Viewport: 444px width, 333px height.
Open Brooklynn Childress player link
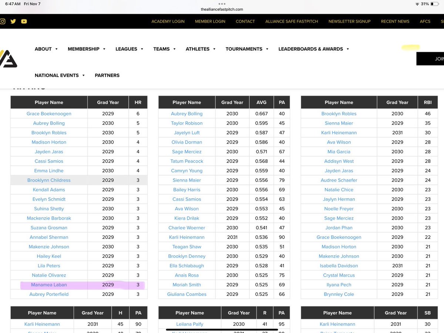click(49, 180)
